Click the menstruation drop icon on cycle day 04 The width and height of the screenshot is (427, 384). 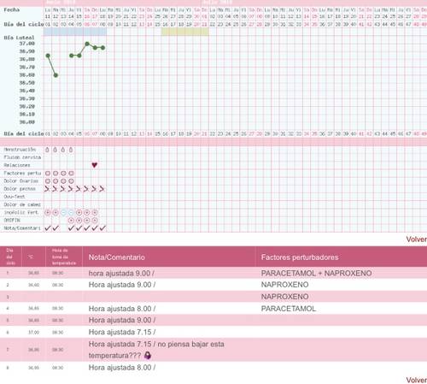(x=71, y=150)
